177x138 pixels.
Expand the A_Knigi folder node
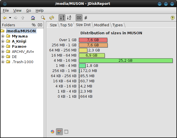tap(3, 41)
